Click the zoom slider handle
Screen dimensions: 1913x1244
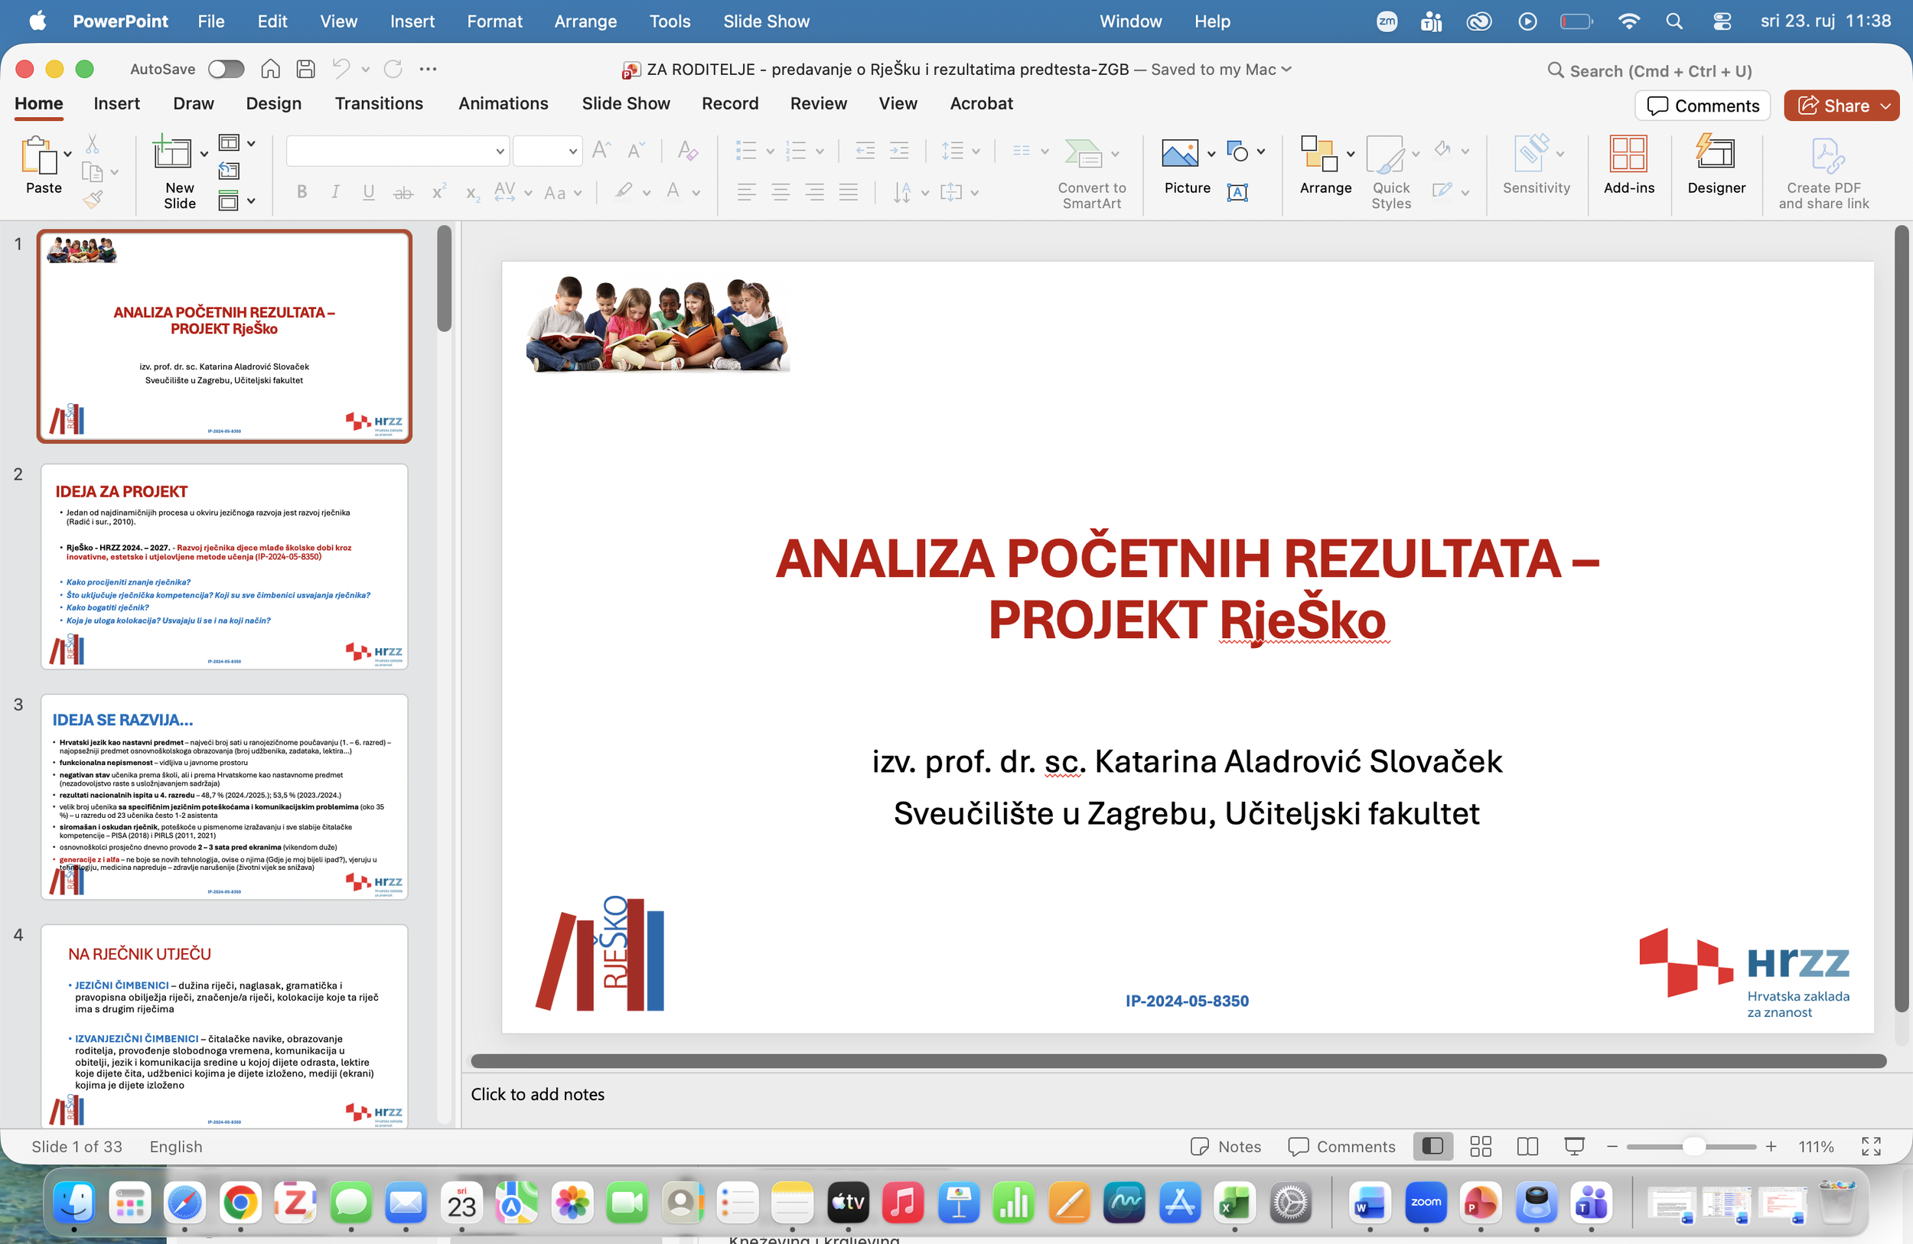pyautogui.click(x=1693, y=1146)
